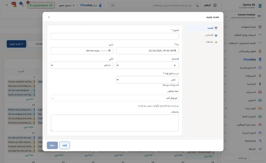Click the يبدأ start datetime field
Viewport: 266px width, 163px height.
coord(147,51)
